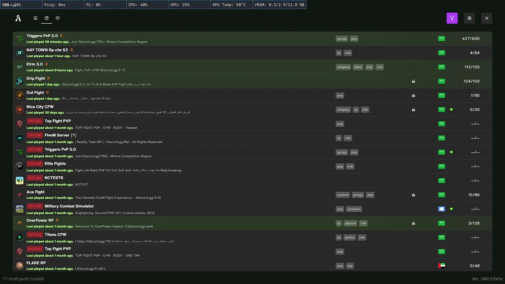Click the cfw tag on NAY TOWN Rp row
The width and height of the screenshot is (505, 284).
coord(348,53)
